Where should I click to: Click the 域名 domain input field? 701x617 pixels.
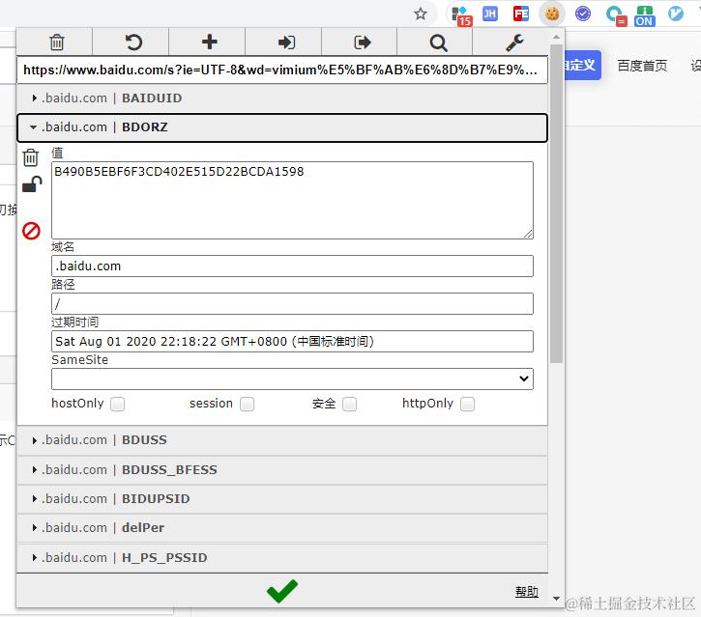click(292, 266)
